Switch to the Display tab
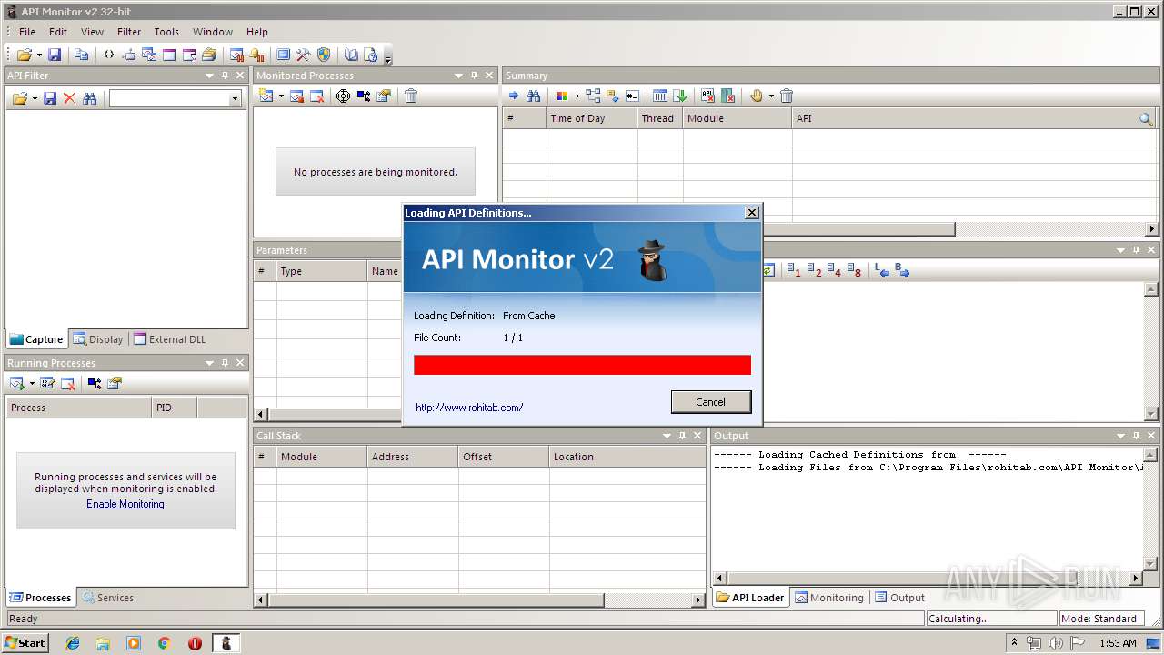Screen dimensions: 1164x655 98,339
